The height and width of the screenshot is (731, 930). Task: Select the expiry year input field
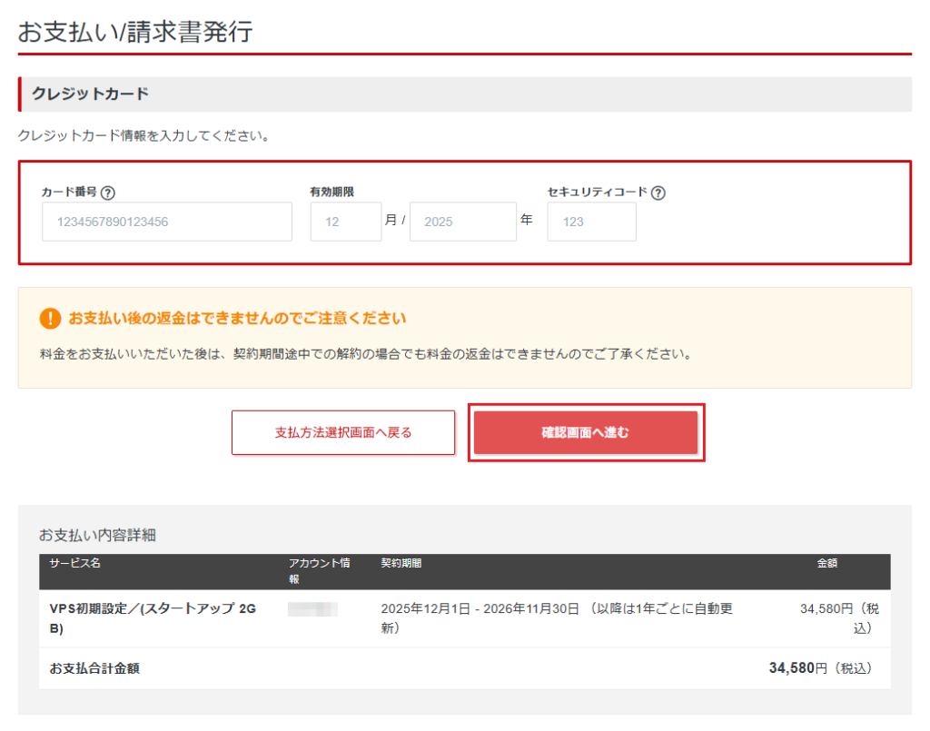462,222
